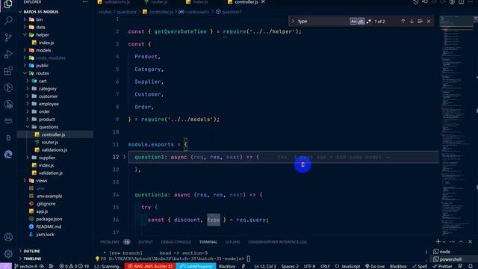Click Go Live in status bar

coord(375,266)
